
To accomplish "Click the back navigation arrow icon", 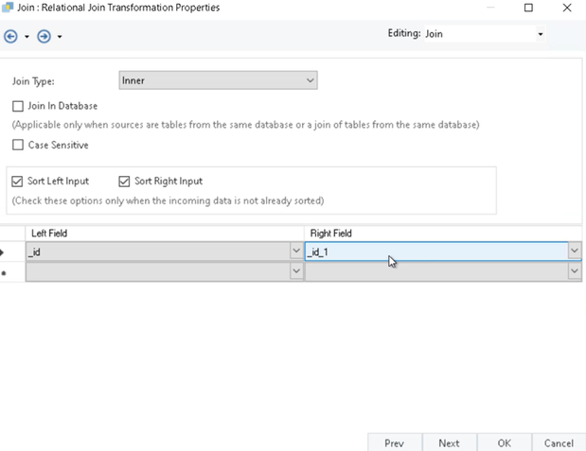I will [x=10, y=37].
